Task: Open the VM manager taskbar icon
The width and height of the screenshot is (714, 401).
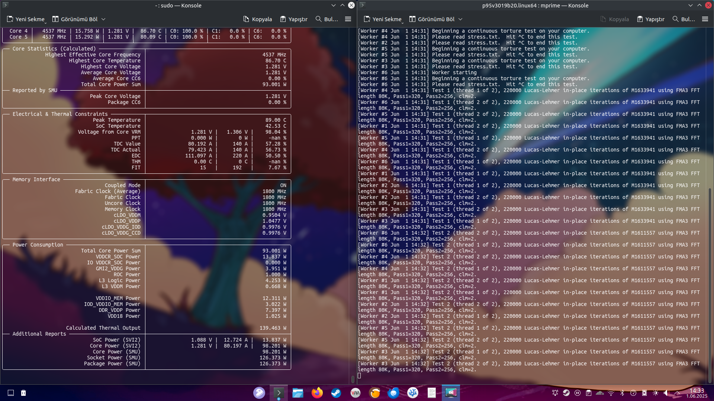Action: click(x=356, y=392)
